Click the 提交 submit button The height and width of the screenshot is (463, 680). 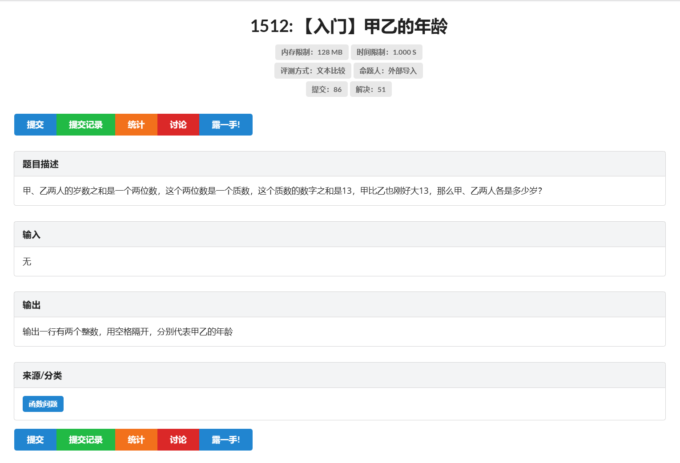coord(35,124)
